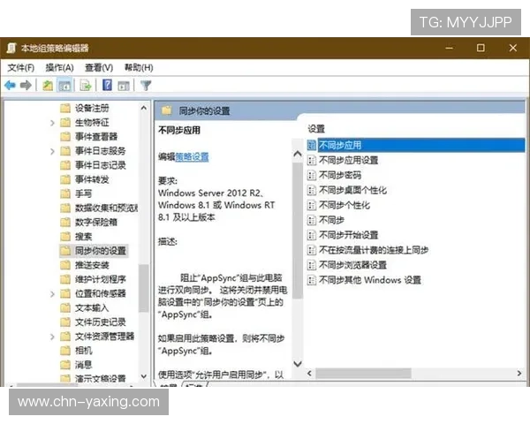
Task: Click the 搜索 folder icon
Action: point(65,237)
